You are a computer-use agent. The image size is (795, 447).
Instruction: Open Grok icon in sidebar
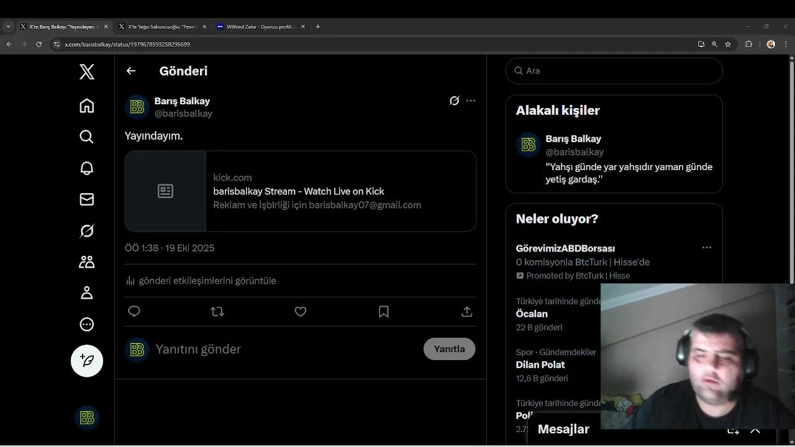point(87,231)
